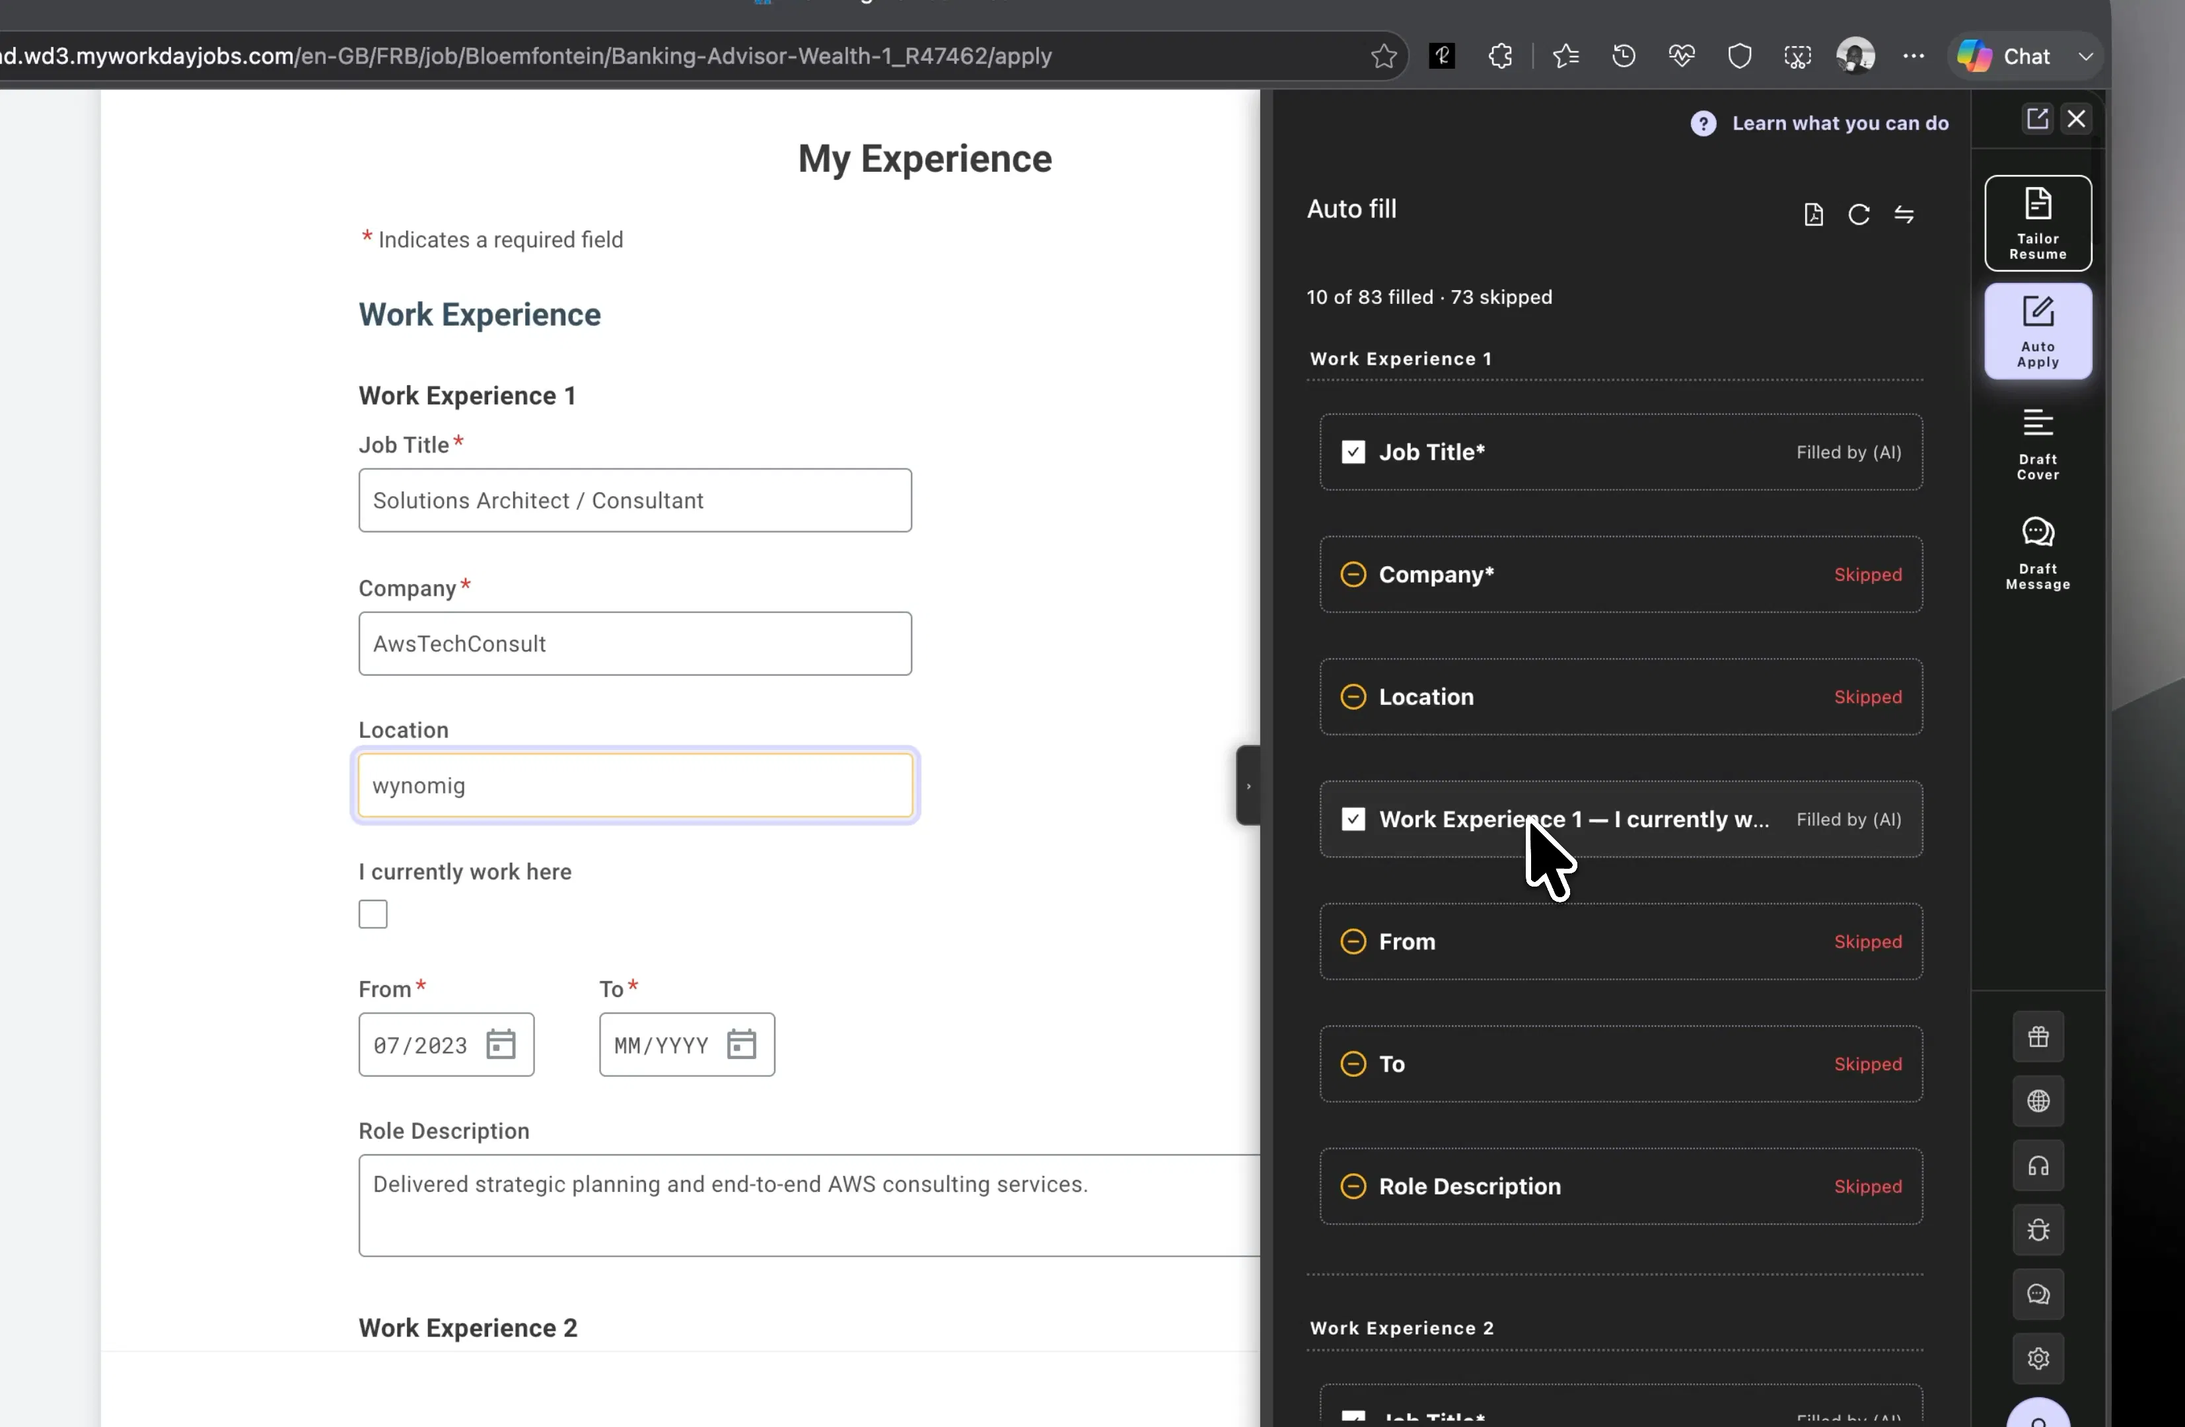Click the Role Description text area
Viewport: 2185px width, 1427px height.
pos(809,1206)
